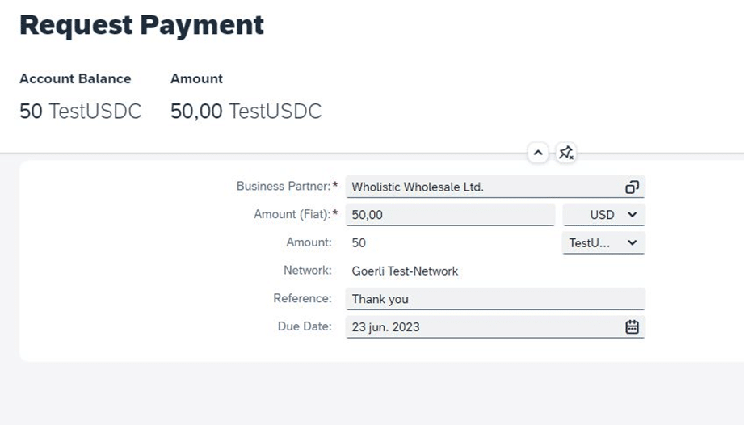
Task: Collapse the header with up chevron
Action: 538,153
